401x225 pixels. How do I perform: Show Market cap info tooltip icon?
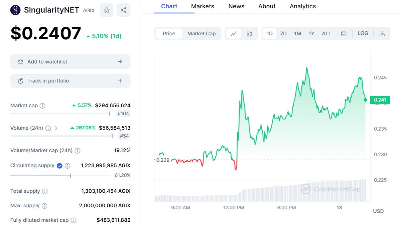42,106
